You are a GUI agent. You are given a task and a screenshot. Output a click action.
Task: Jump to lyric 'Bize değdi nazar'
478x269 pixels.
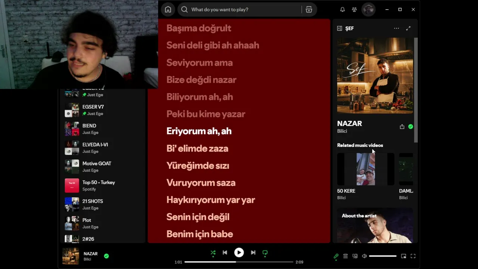[201, 80]
